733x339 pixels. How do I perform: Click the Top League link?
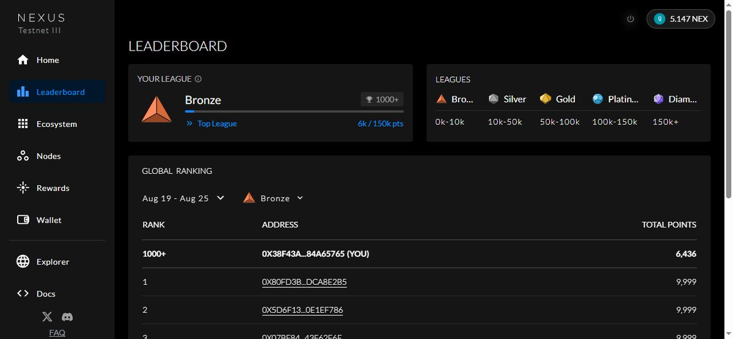coord(217,123)
